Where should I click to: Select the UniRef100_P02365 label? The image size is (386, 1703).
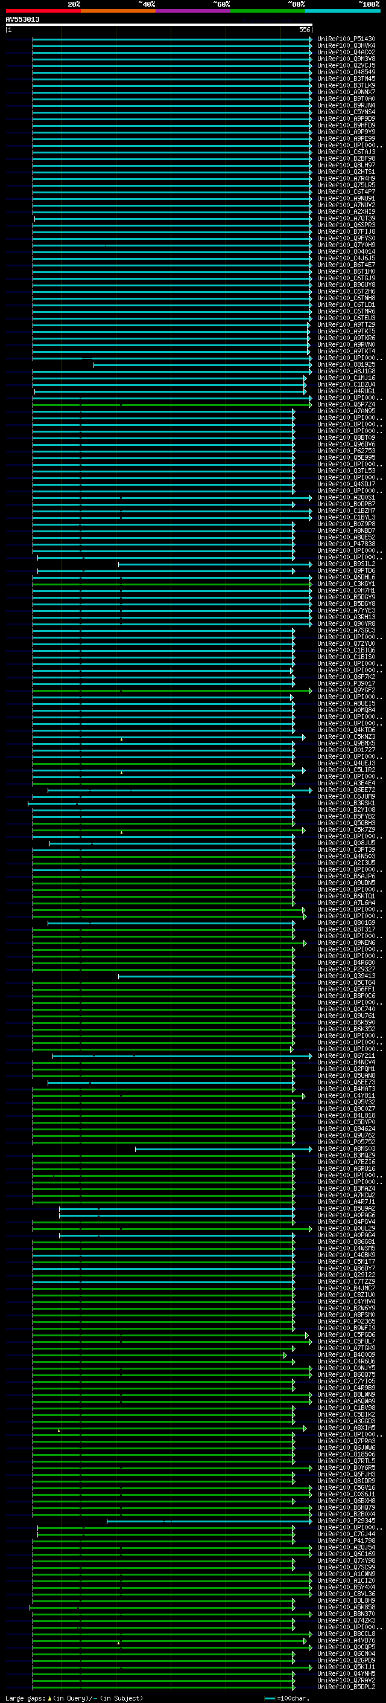[x=346, y=1322]
